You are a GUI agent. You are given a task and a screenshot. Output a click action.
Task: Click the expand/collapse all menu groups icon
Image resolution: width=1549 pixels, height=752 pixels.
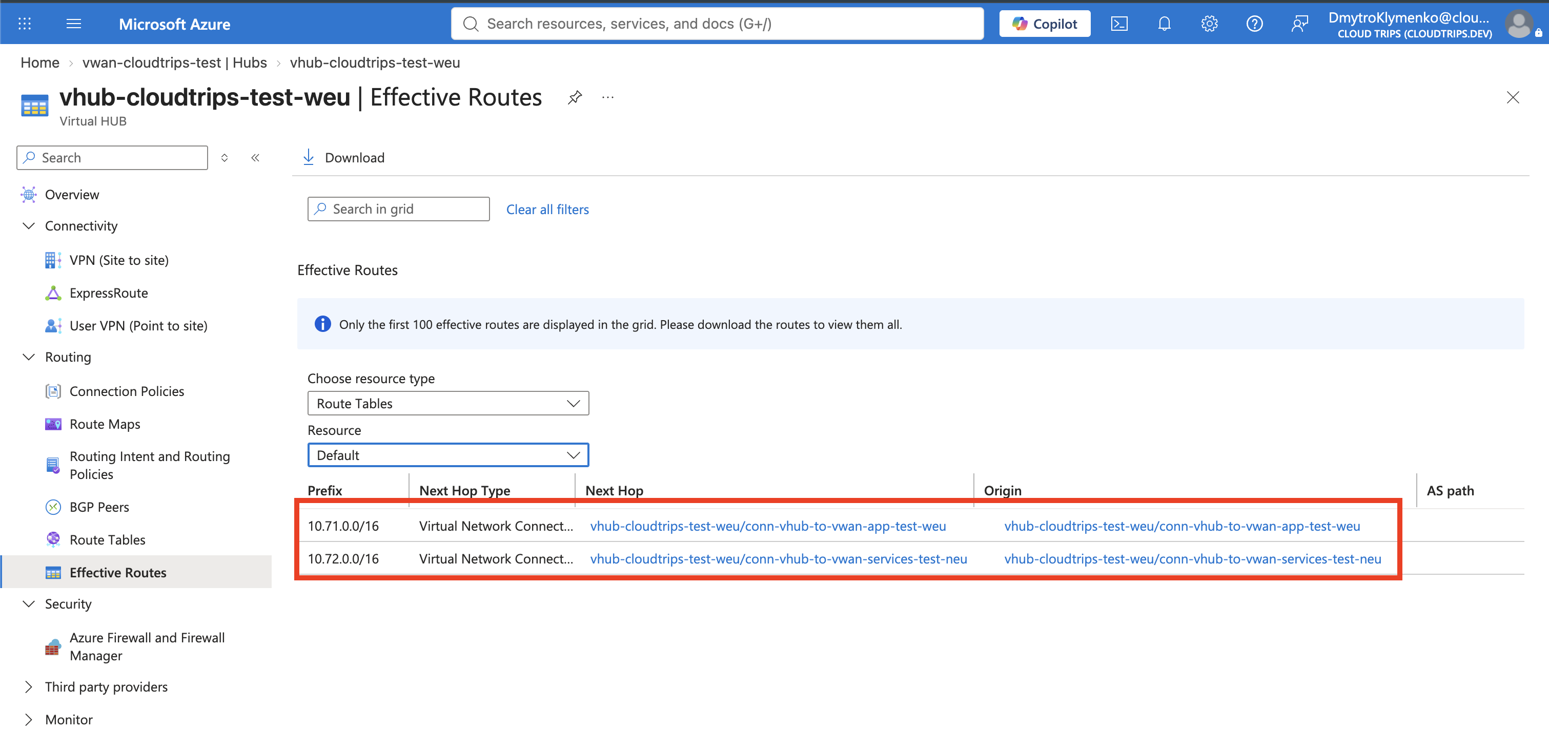point(225,157)
